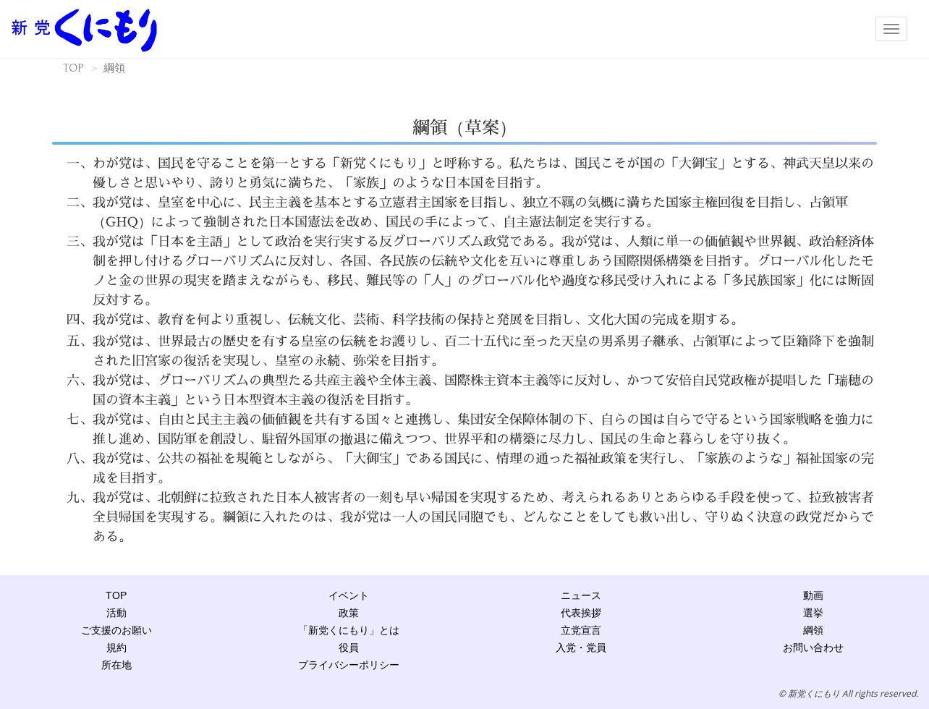Screen dimensions: 929x709
Task: Open footer 役員 link
Action: [348, 648]
